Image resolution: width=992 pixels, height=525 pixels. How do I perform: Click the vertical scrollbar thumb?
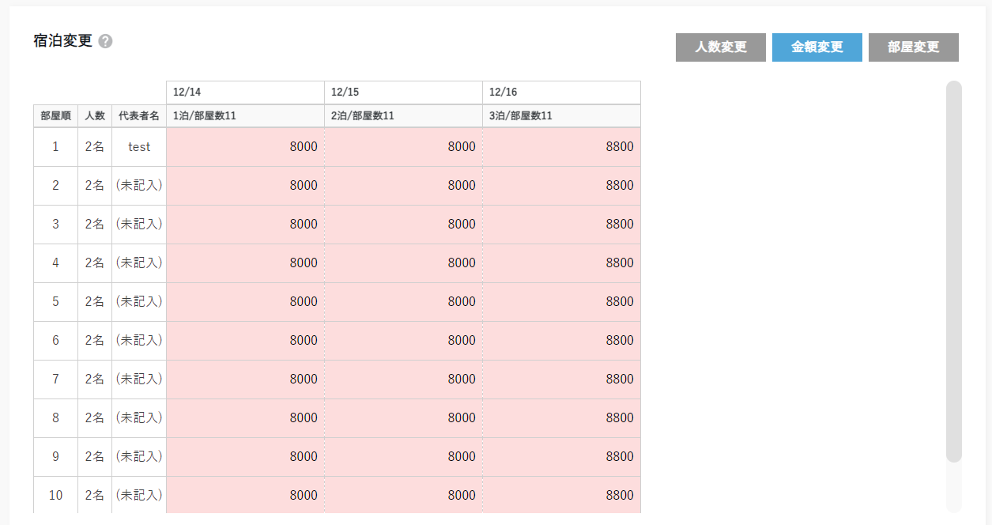(x=953, y=270)
